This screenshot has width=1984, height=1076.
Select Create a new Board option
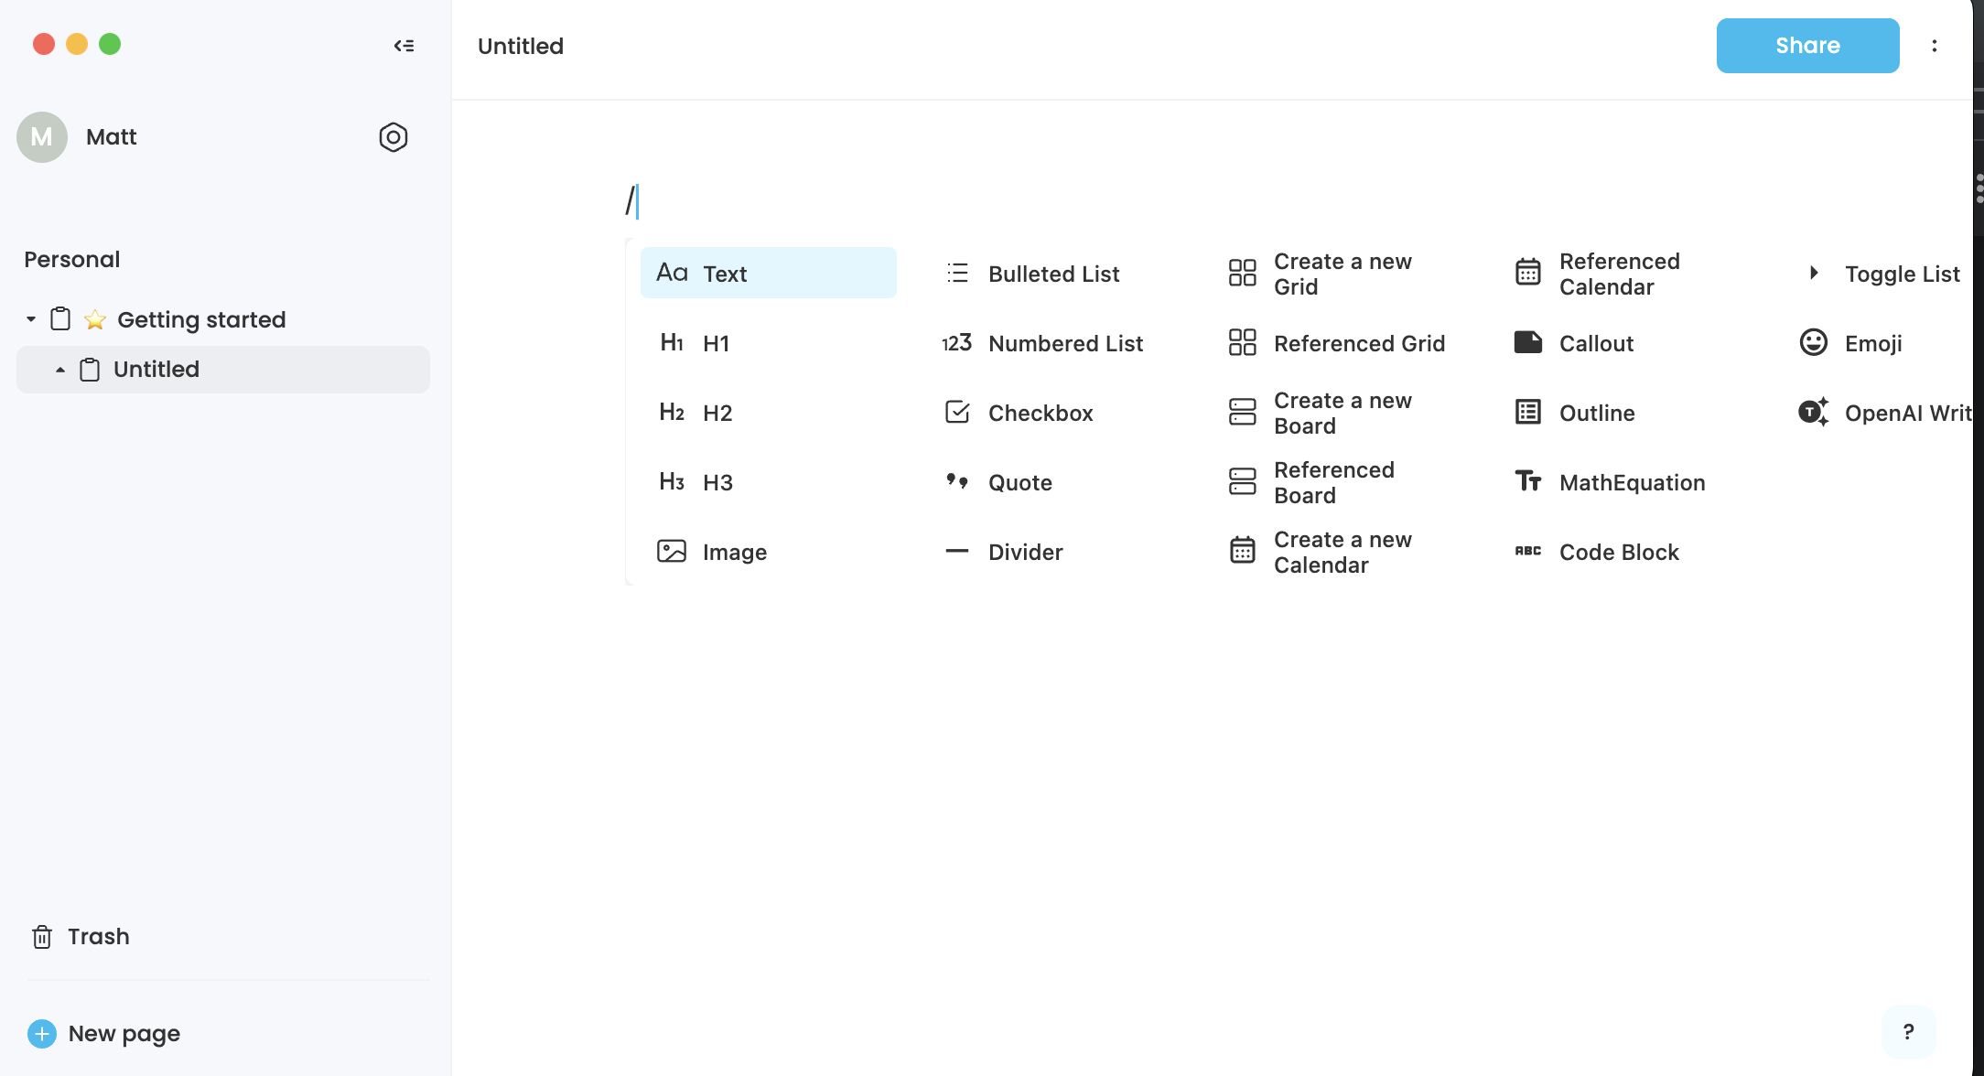pyautogui.click(x=1342, y=413)
